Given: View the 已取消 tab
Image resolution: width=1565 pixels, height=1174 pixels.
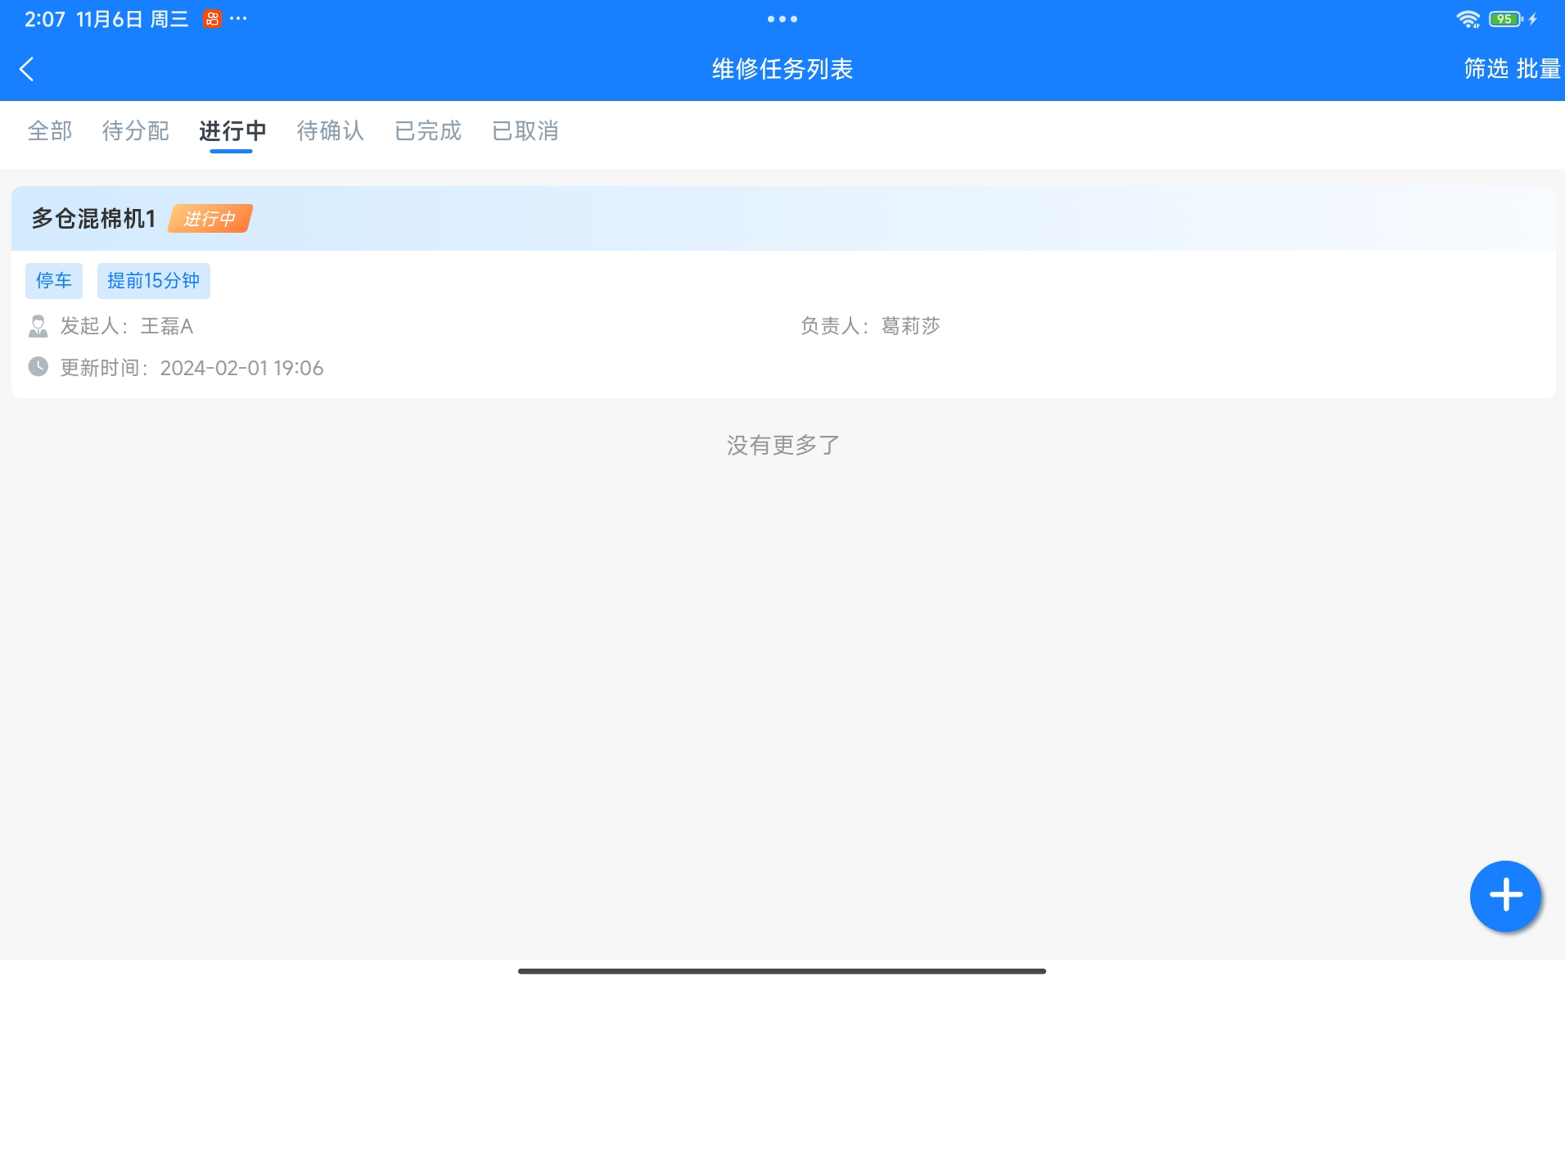Looking at the screenshot, I should tap(525, 131).
